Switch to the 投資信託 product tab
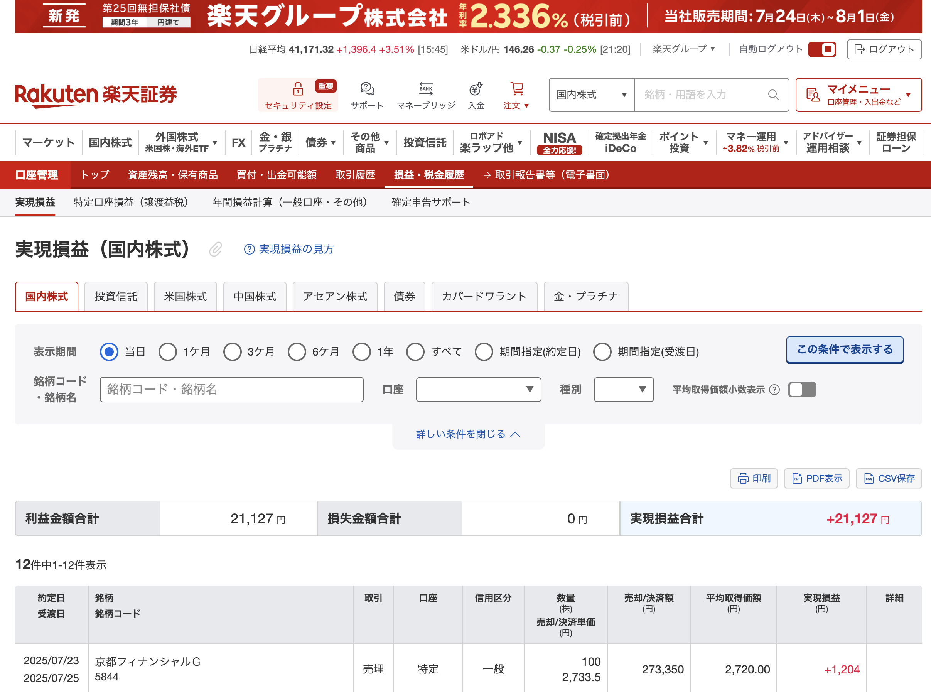Viewport: 931px width, 692px height. point(116,297)
